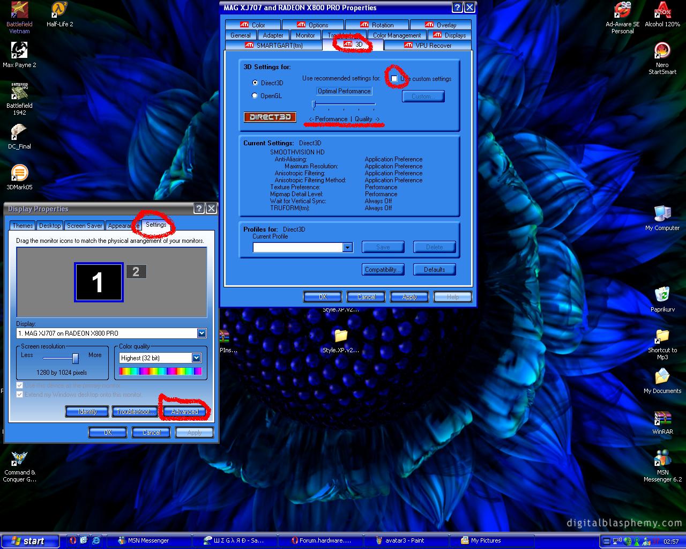
Task: Click the Internet Explorer quick launch icon
Action: coord(96,540)
